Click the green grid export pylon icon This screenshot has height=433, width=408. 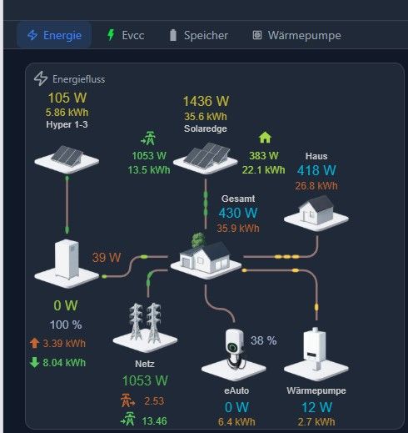148,138
